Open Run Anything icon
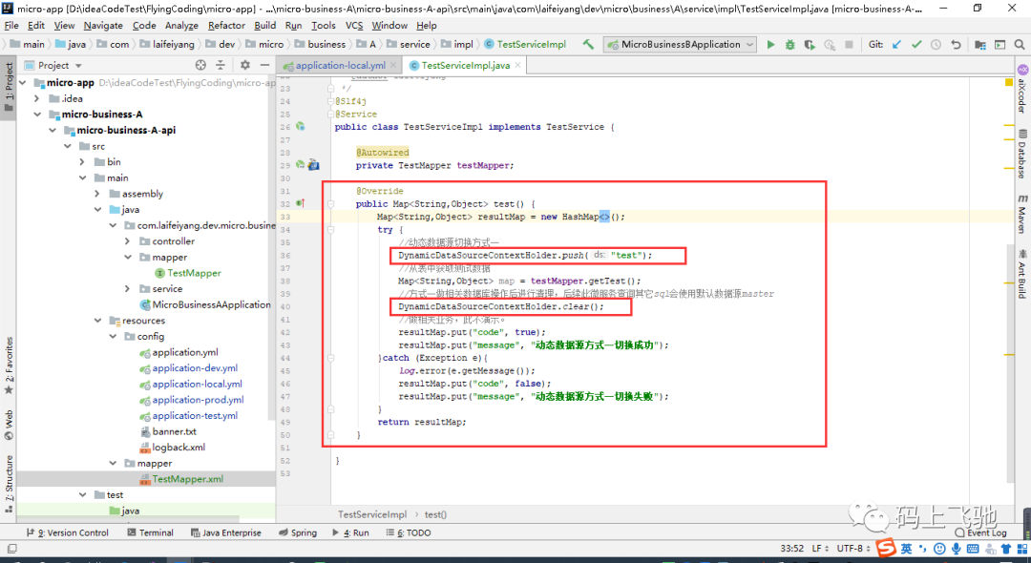This screenshot has width=1031, height=563. [999, 45]
